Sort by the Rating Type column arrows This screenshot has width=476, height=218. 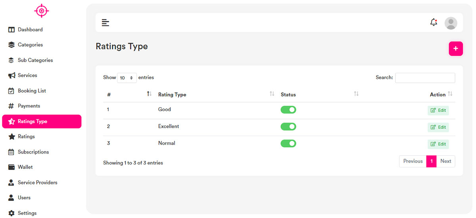tap(272, 94)
